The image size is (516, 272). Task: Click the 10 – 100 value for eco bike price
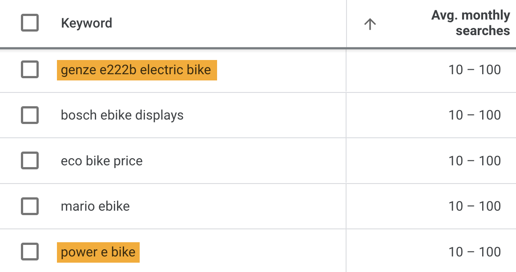[473, 160]
